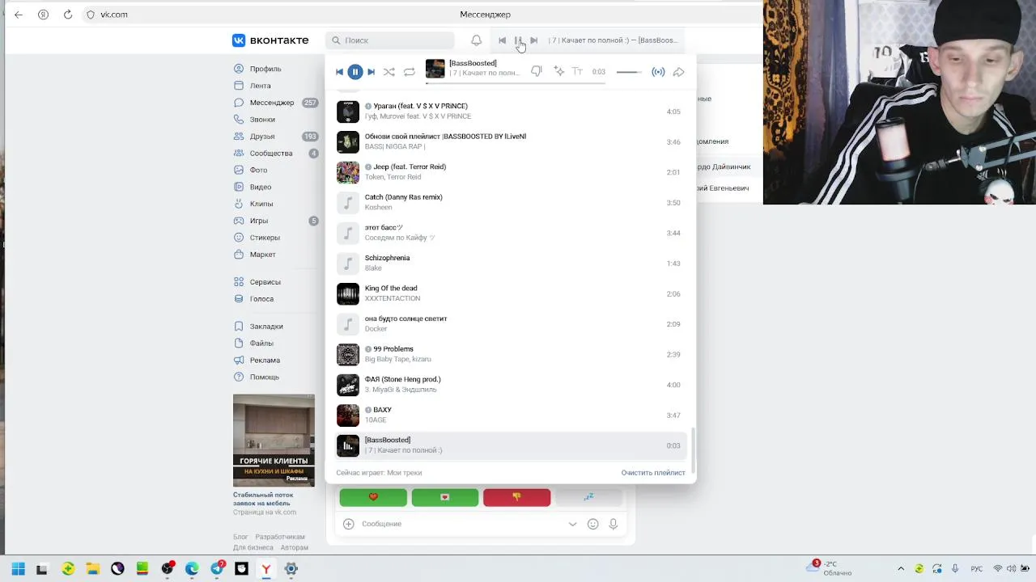Click the browser back arrow
This screenshot has width=1036, height=582.
click(x=19, y=15)
